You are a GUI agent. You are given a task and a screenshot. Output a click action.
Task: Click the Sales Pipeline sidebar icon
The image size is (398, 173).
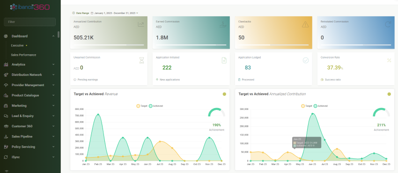tap(6, 137)
